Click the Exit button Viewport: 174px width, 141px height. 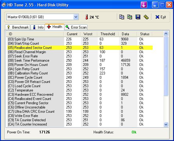pos(161,17)
